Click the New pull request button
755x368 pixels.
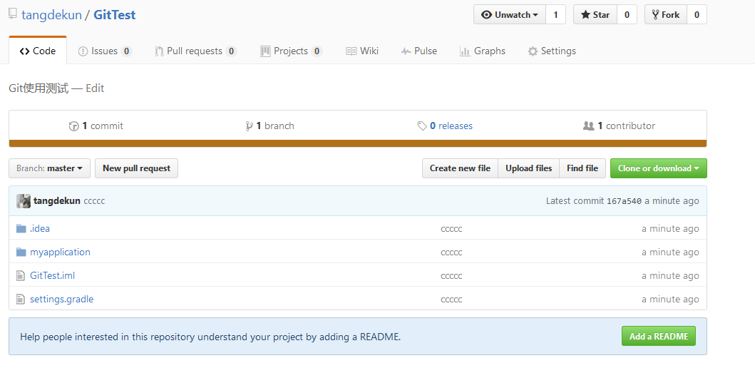(136, 168)
